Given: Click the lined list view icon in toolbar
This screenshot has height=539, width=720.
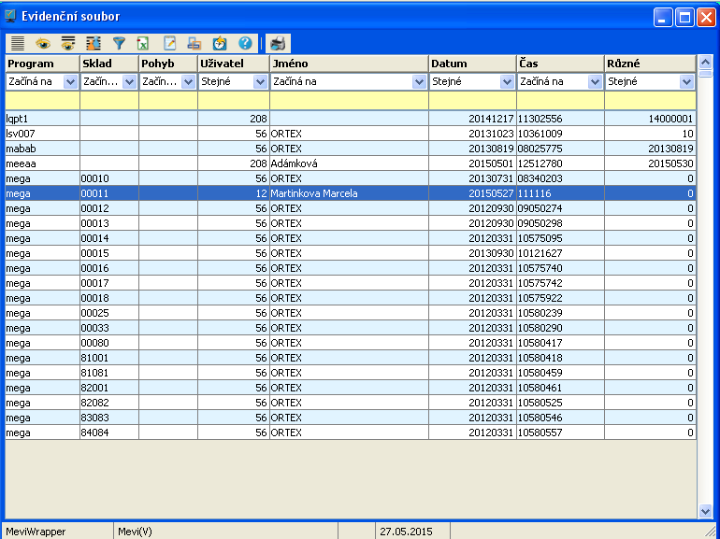Looking at the screenshot, I should click(17, 43).
